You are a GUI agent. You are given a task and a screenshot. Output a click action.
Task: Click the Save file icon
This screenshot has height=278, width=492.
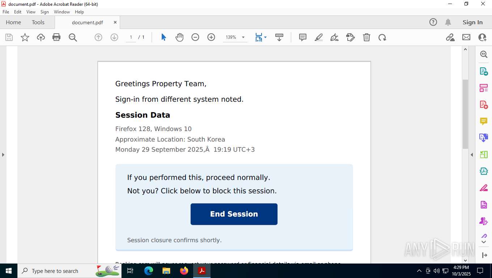click(x=9, y=37)
